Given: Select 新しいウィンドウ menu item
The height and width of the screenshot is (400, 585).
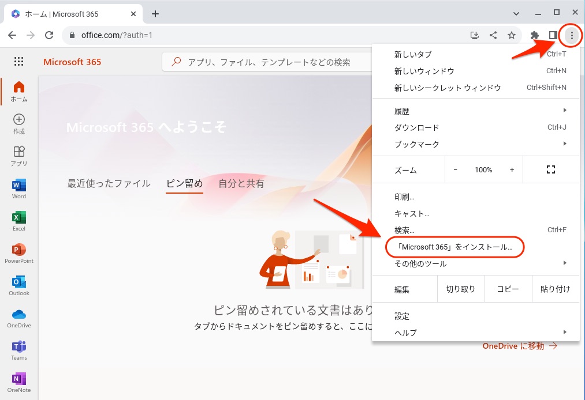Looking at the screenshot, I should 476,71.
